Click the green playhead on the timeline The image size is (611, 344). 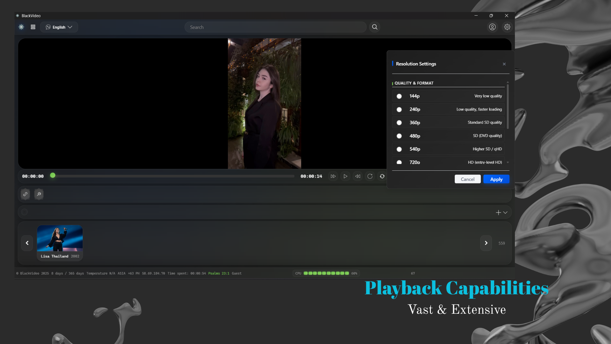53,175
